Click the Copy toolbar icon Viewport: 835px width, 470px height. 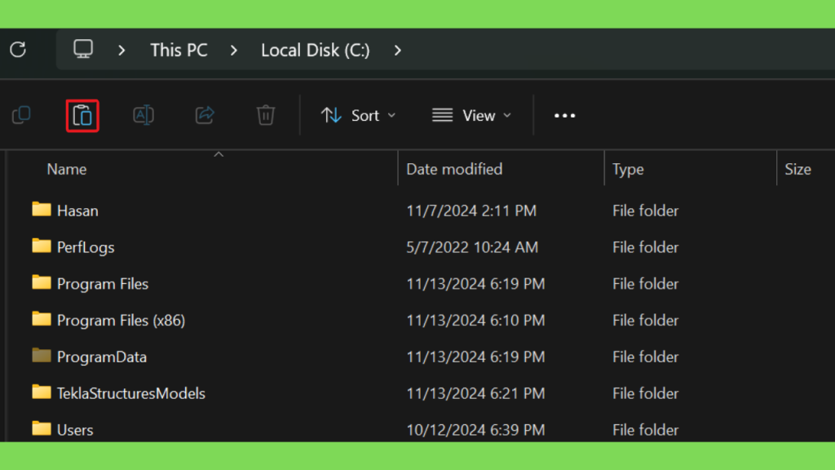21,115
